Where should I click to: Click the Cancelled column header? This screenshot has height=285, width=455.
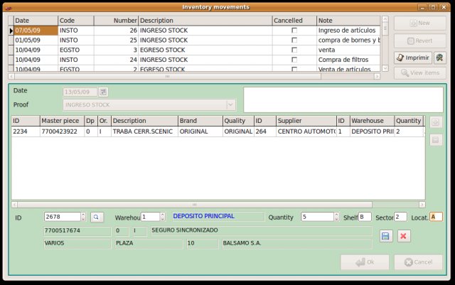294,21
